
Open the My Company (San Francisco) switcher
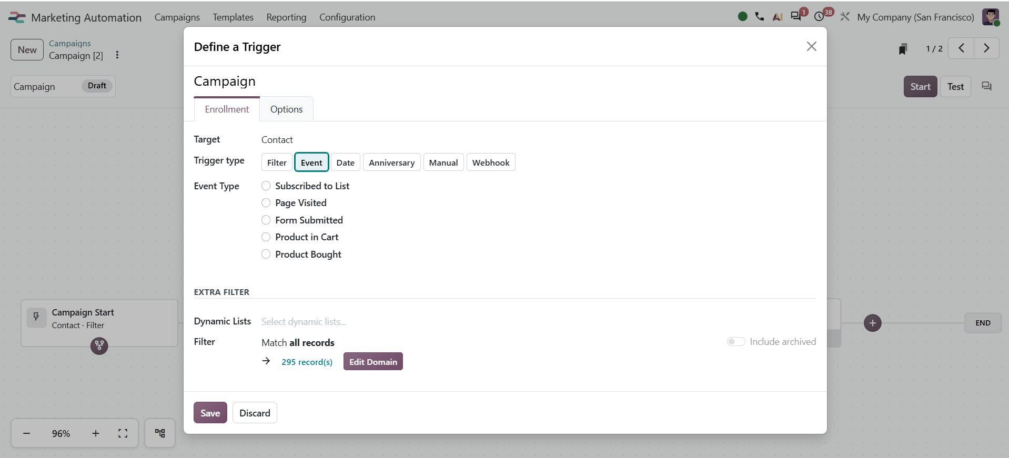click(916, 17)
